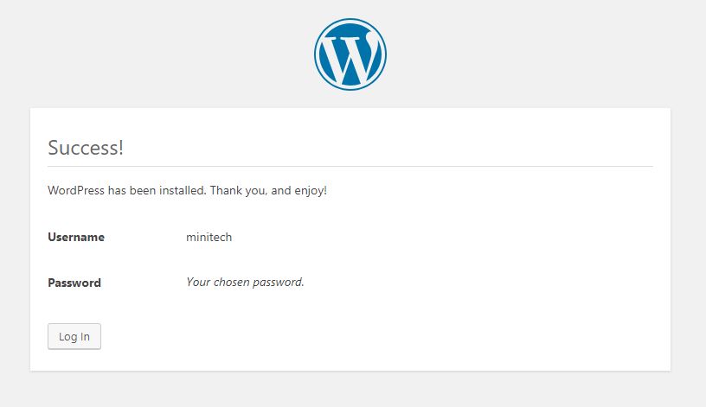Select the "Success!" heading text

click(x=86, y=148)
